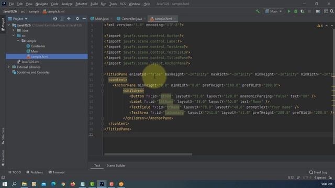The width and height of the screenshot is (335, 188).
Task: Select Controller in project tree
Action: [x=38, y=46]
